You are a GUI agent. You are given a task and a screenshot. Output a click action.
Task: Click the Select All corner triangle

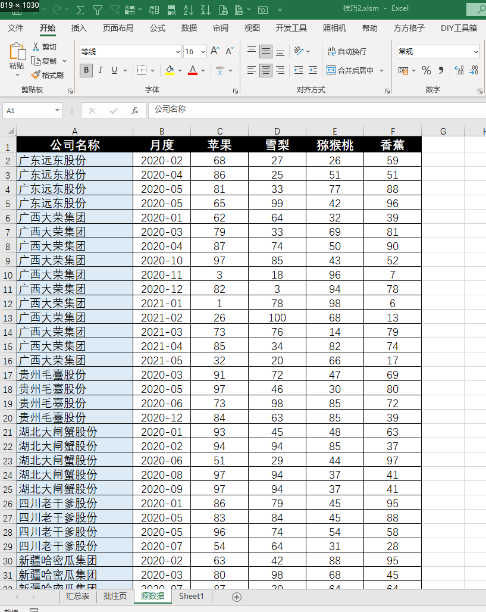click(11, 131)
